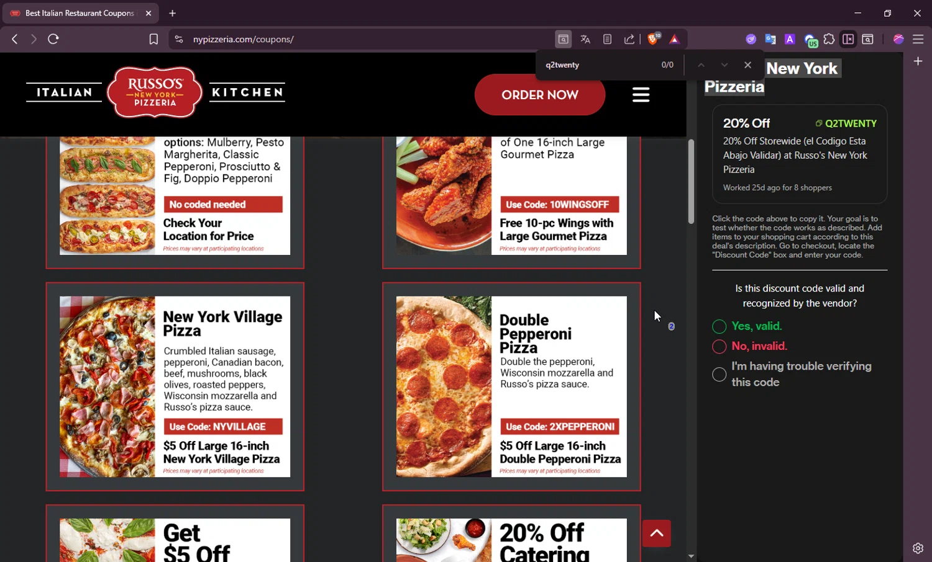The width and height of the screenshot is (932, 562).
Task: Go to previous find result arrow
Action: [x=701, y=65]
